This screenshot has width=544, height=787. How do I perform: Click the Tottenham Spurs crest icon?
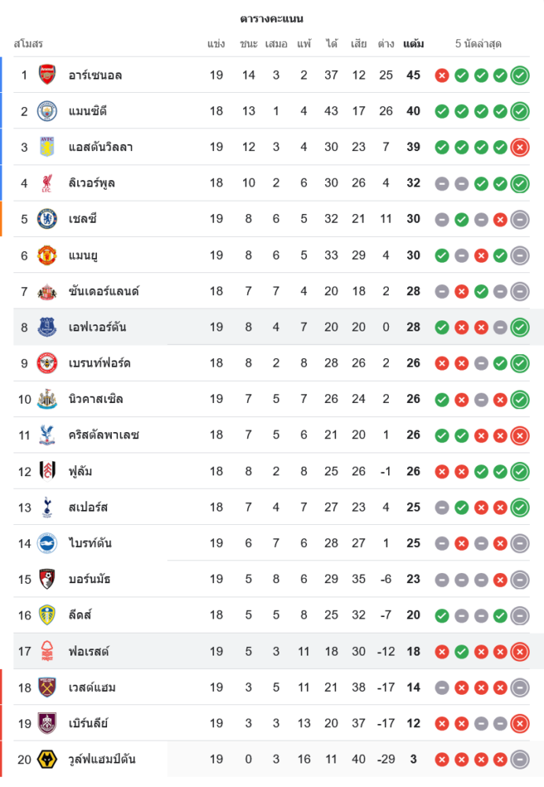tap(48, 507)
